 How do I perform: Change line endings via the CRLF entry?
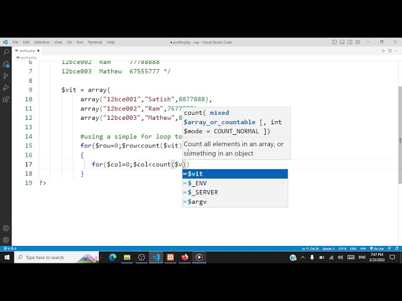click(353, 248)
